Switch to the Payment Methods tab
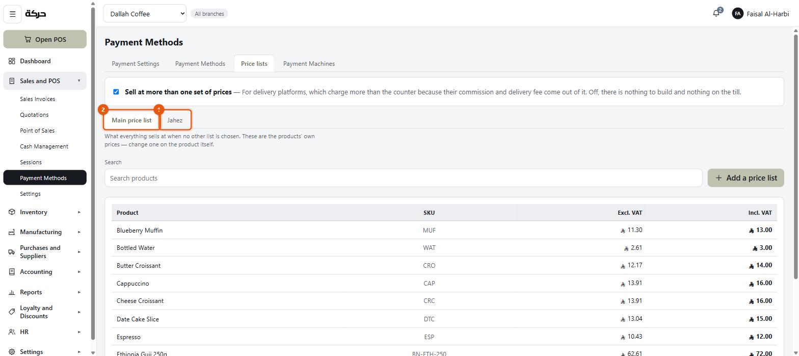Viewport: 799px width, 356px height. 200,64
